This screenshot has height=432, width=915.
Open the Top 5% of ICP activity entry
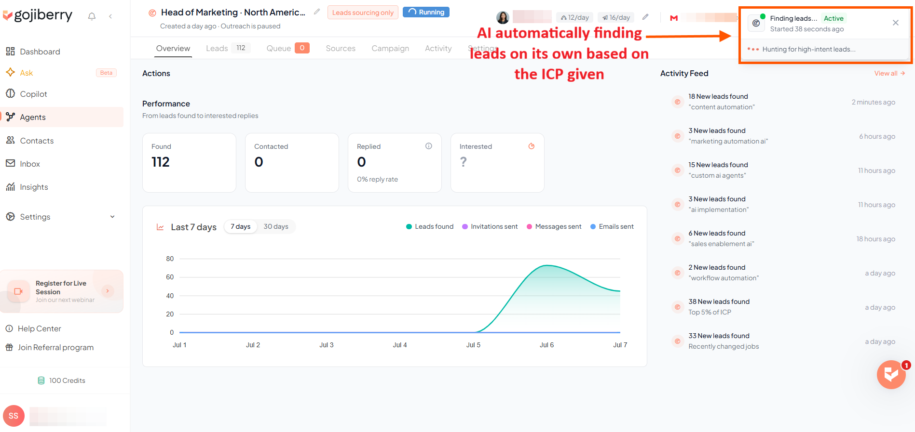(784, 307)
